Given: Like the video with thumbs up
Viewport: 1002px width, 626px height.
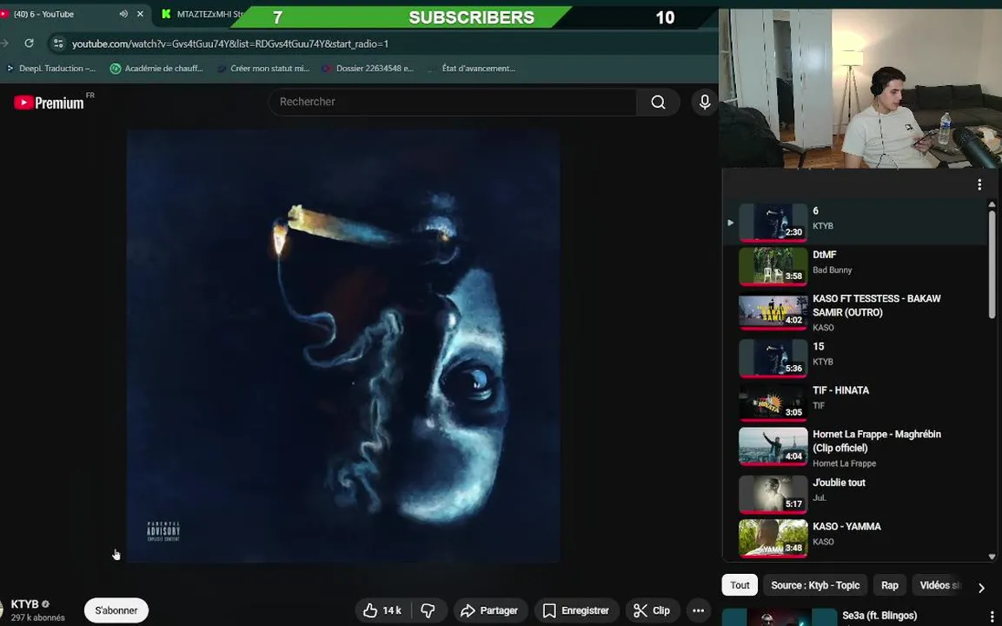Looking at the screenshot, I should (x=382, y=610).
